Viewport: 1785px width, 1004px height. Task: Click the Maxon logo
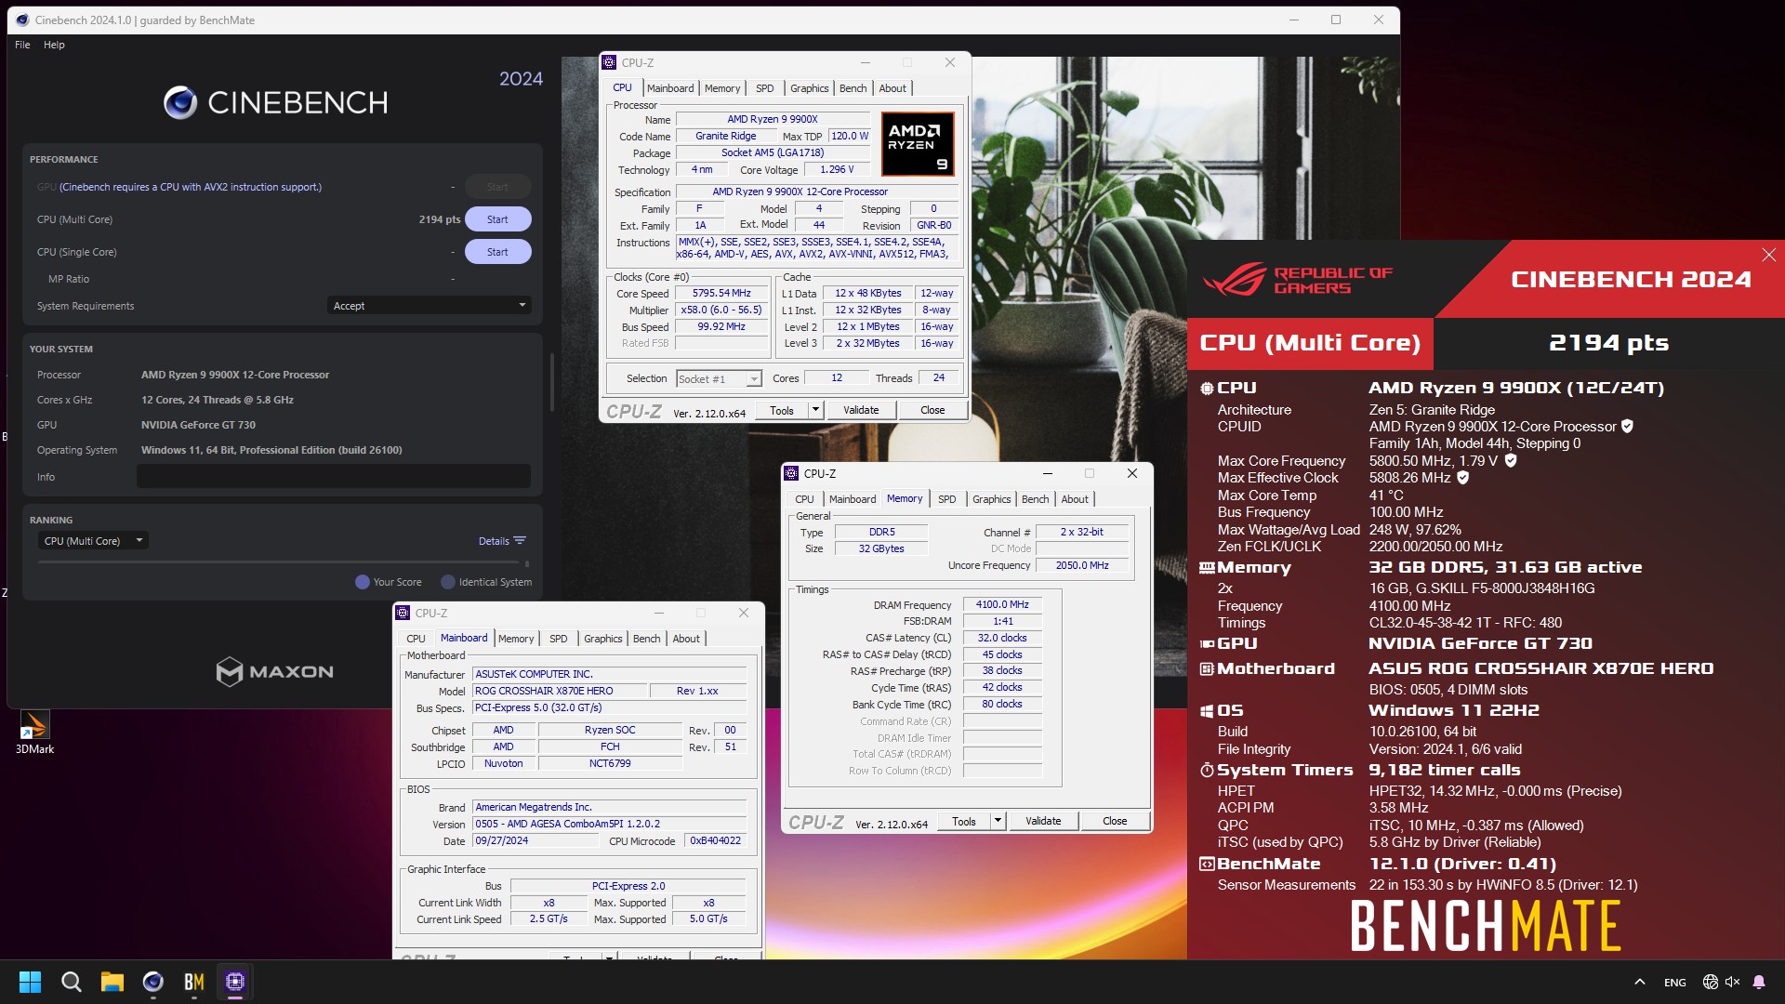tap(274, 671)
